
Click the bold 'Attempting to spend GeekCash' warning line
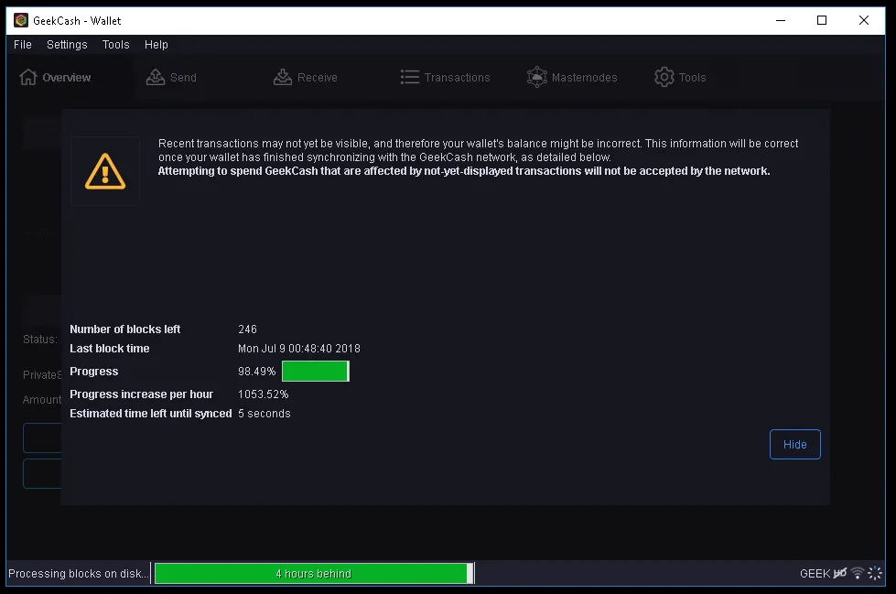[464, 171]
